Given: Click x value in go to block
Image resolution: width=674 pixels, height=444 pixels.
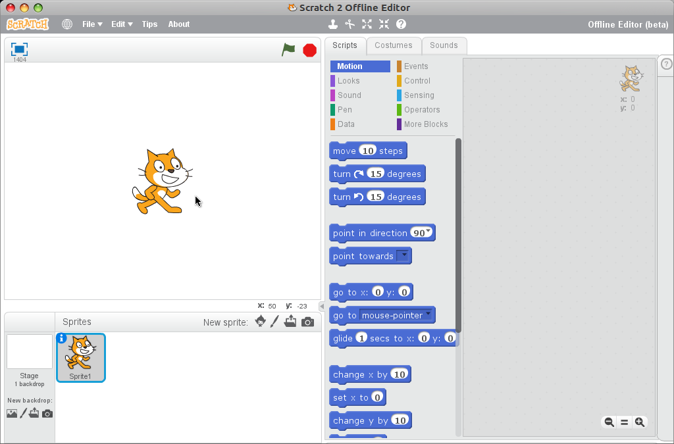Looking at the screenshot, I should click(x=378, y=292).
